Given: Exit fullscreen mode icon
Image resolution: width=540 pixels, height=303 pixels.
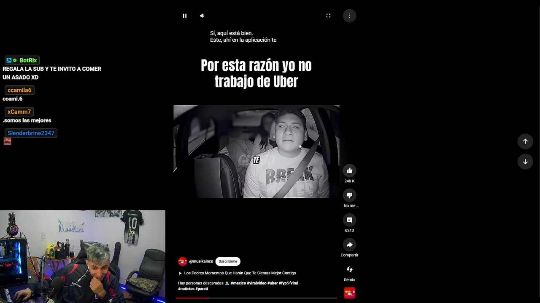Looking at the screenshot, I should tap(328, 16).
